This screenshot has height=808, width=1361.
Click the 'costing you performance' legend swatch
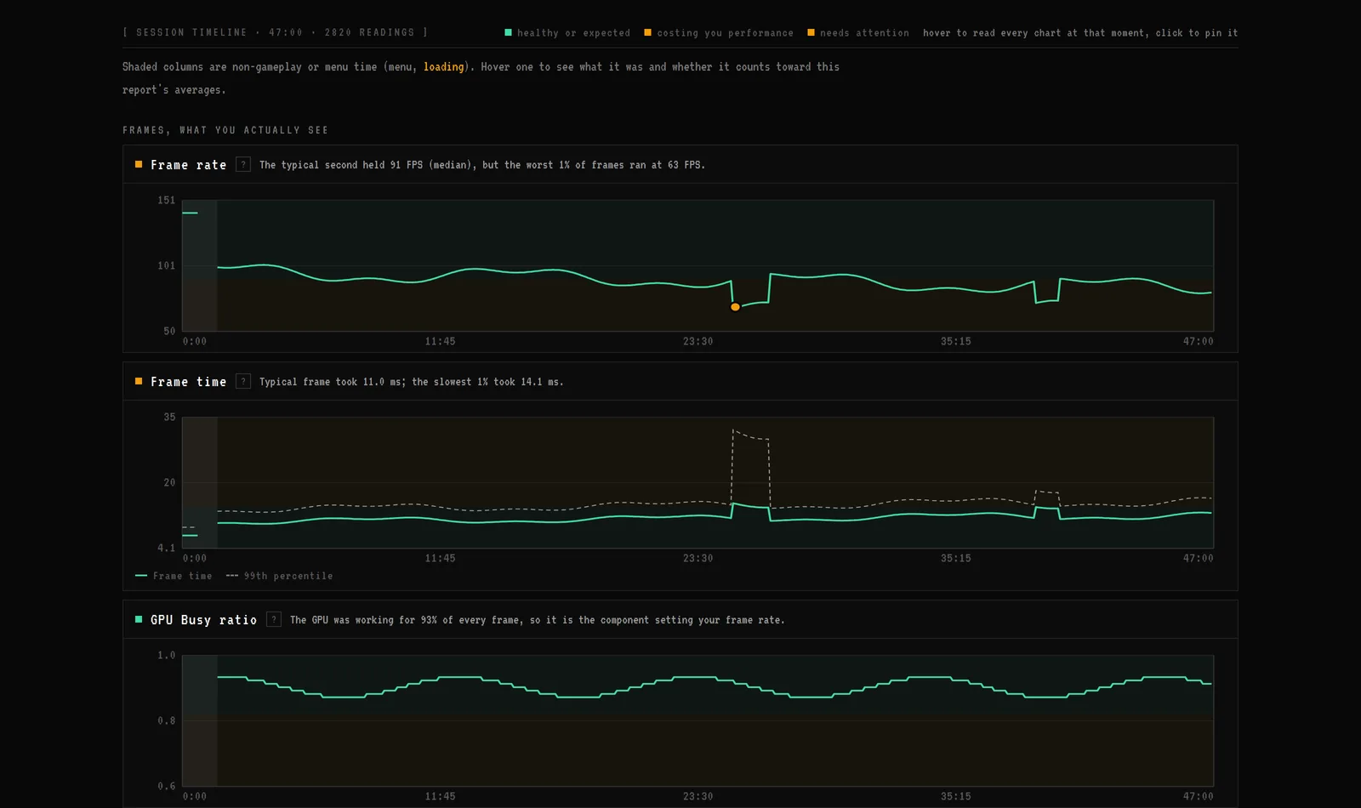click(x=647, y=32)
